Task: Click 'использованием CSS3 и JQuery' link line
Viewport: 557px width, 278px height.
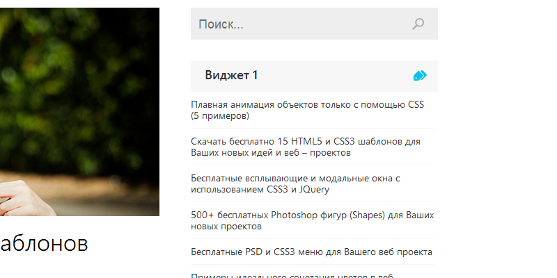Action: (260, 189)
